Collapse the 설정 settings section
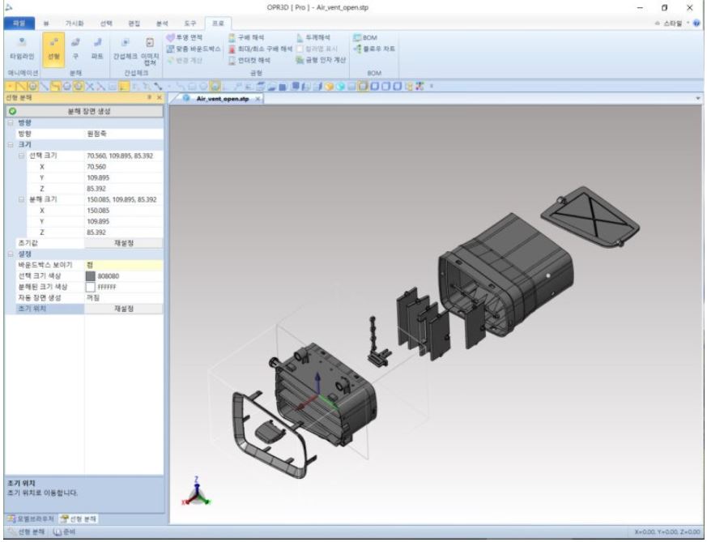 (10, 253)
